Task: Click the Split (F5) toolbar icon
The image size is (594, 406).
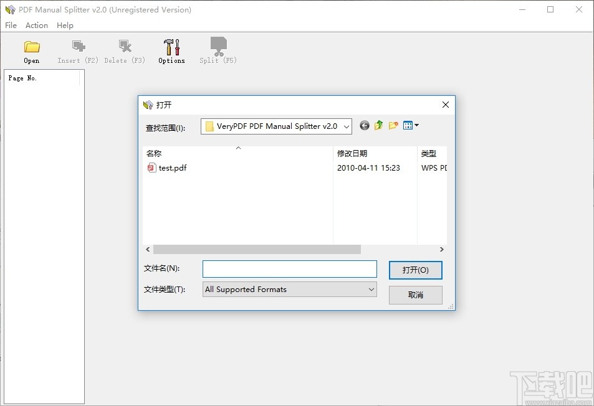Action: (x=217, y=50)
